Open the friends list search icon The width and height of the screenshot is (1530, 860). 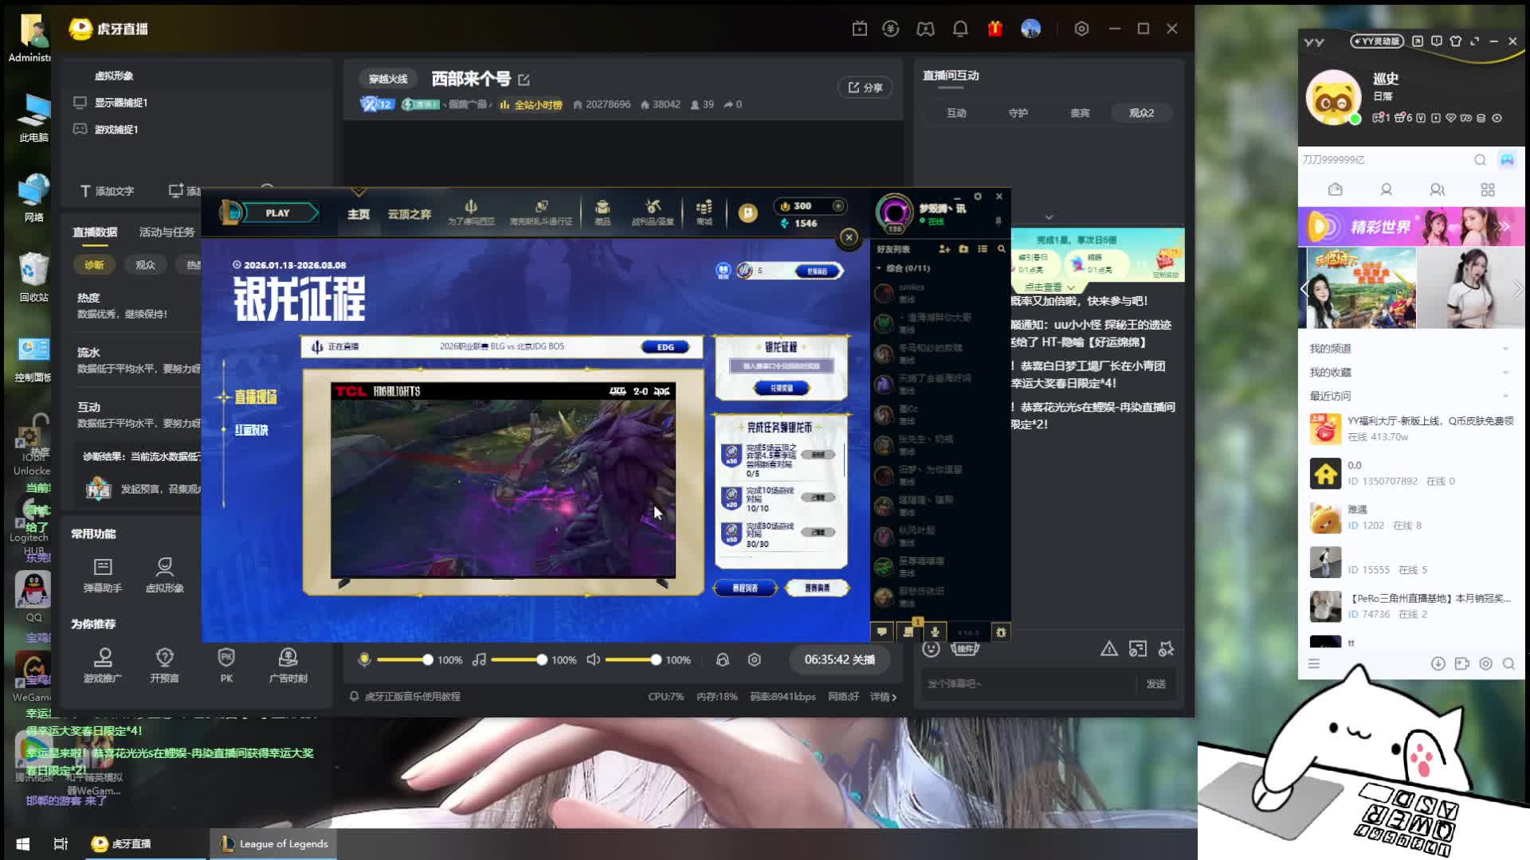[x=1002, y=249]
